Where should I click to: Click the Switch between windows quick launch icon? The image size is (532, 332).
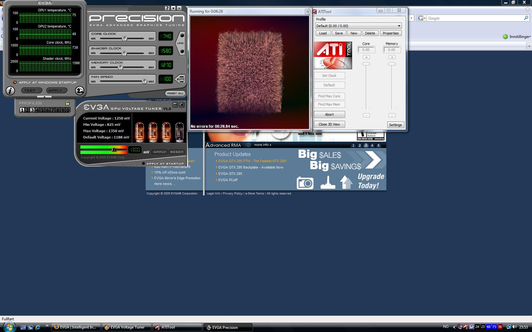30,327
